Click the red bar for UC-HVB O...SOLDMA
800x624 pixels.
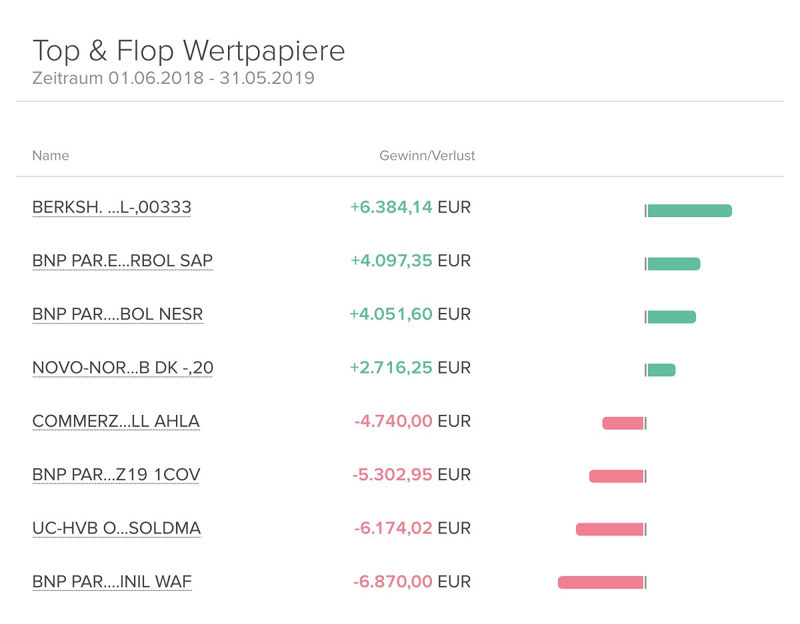(x=610, y=529)
